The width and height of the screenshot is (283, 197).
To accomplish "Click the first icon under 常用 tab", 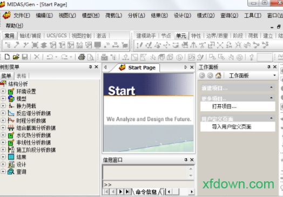I will point(8,45).
